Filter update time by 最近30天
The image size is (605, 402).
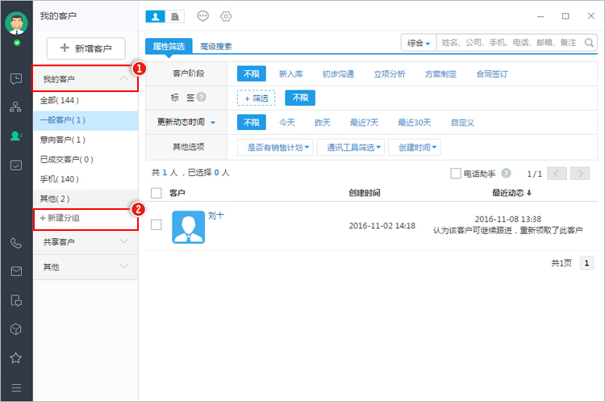tap(415, 123)
